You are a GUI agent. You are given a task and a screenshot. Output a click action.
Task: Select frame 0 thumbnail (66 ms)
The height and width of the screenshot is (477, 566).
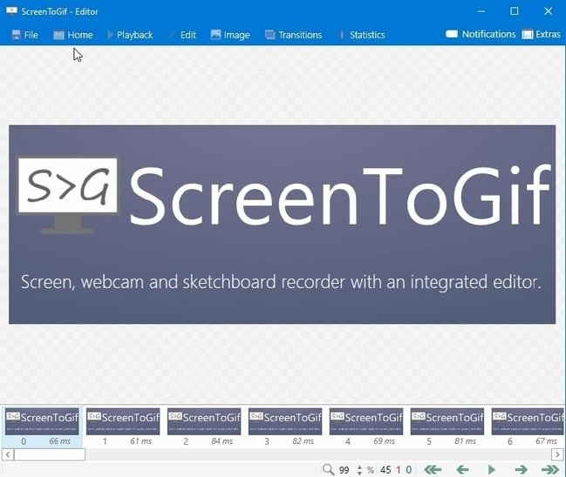tap(42, 427)
